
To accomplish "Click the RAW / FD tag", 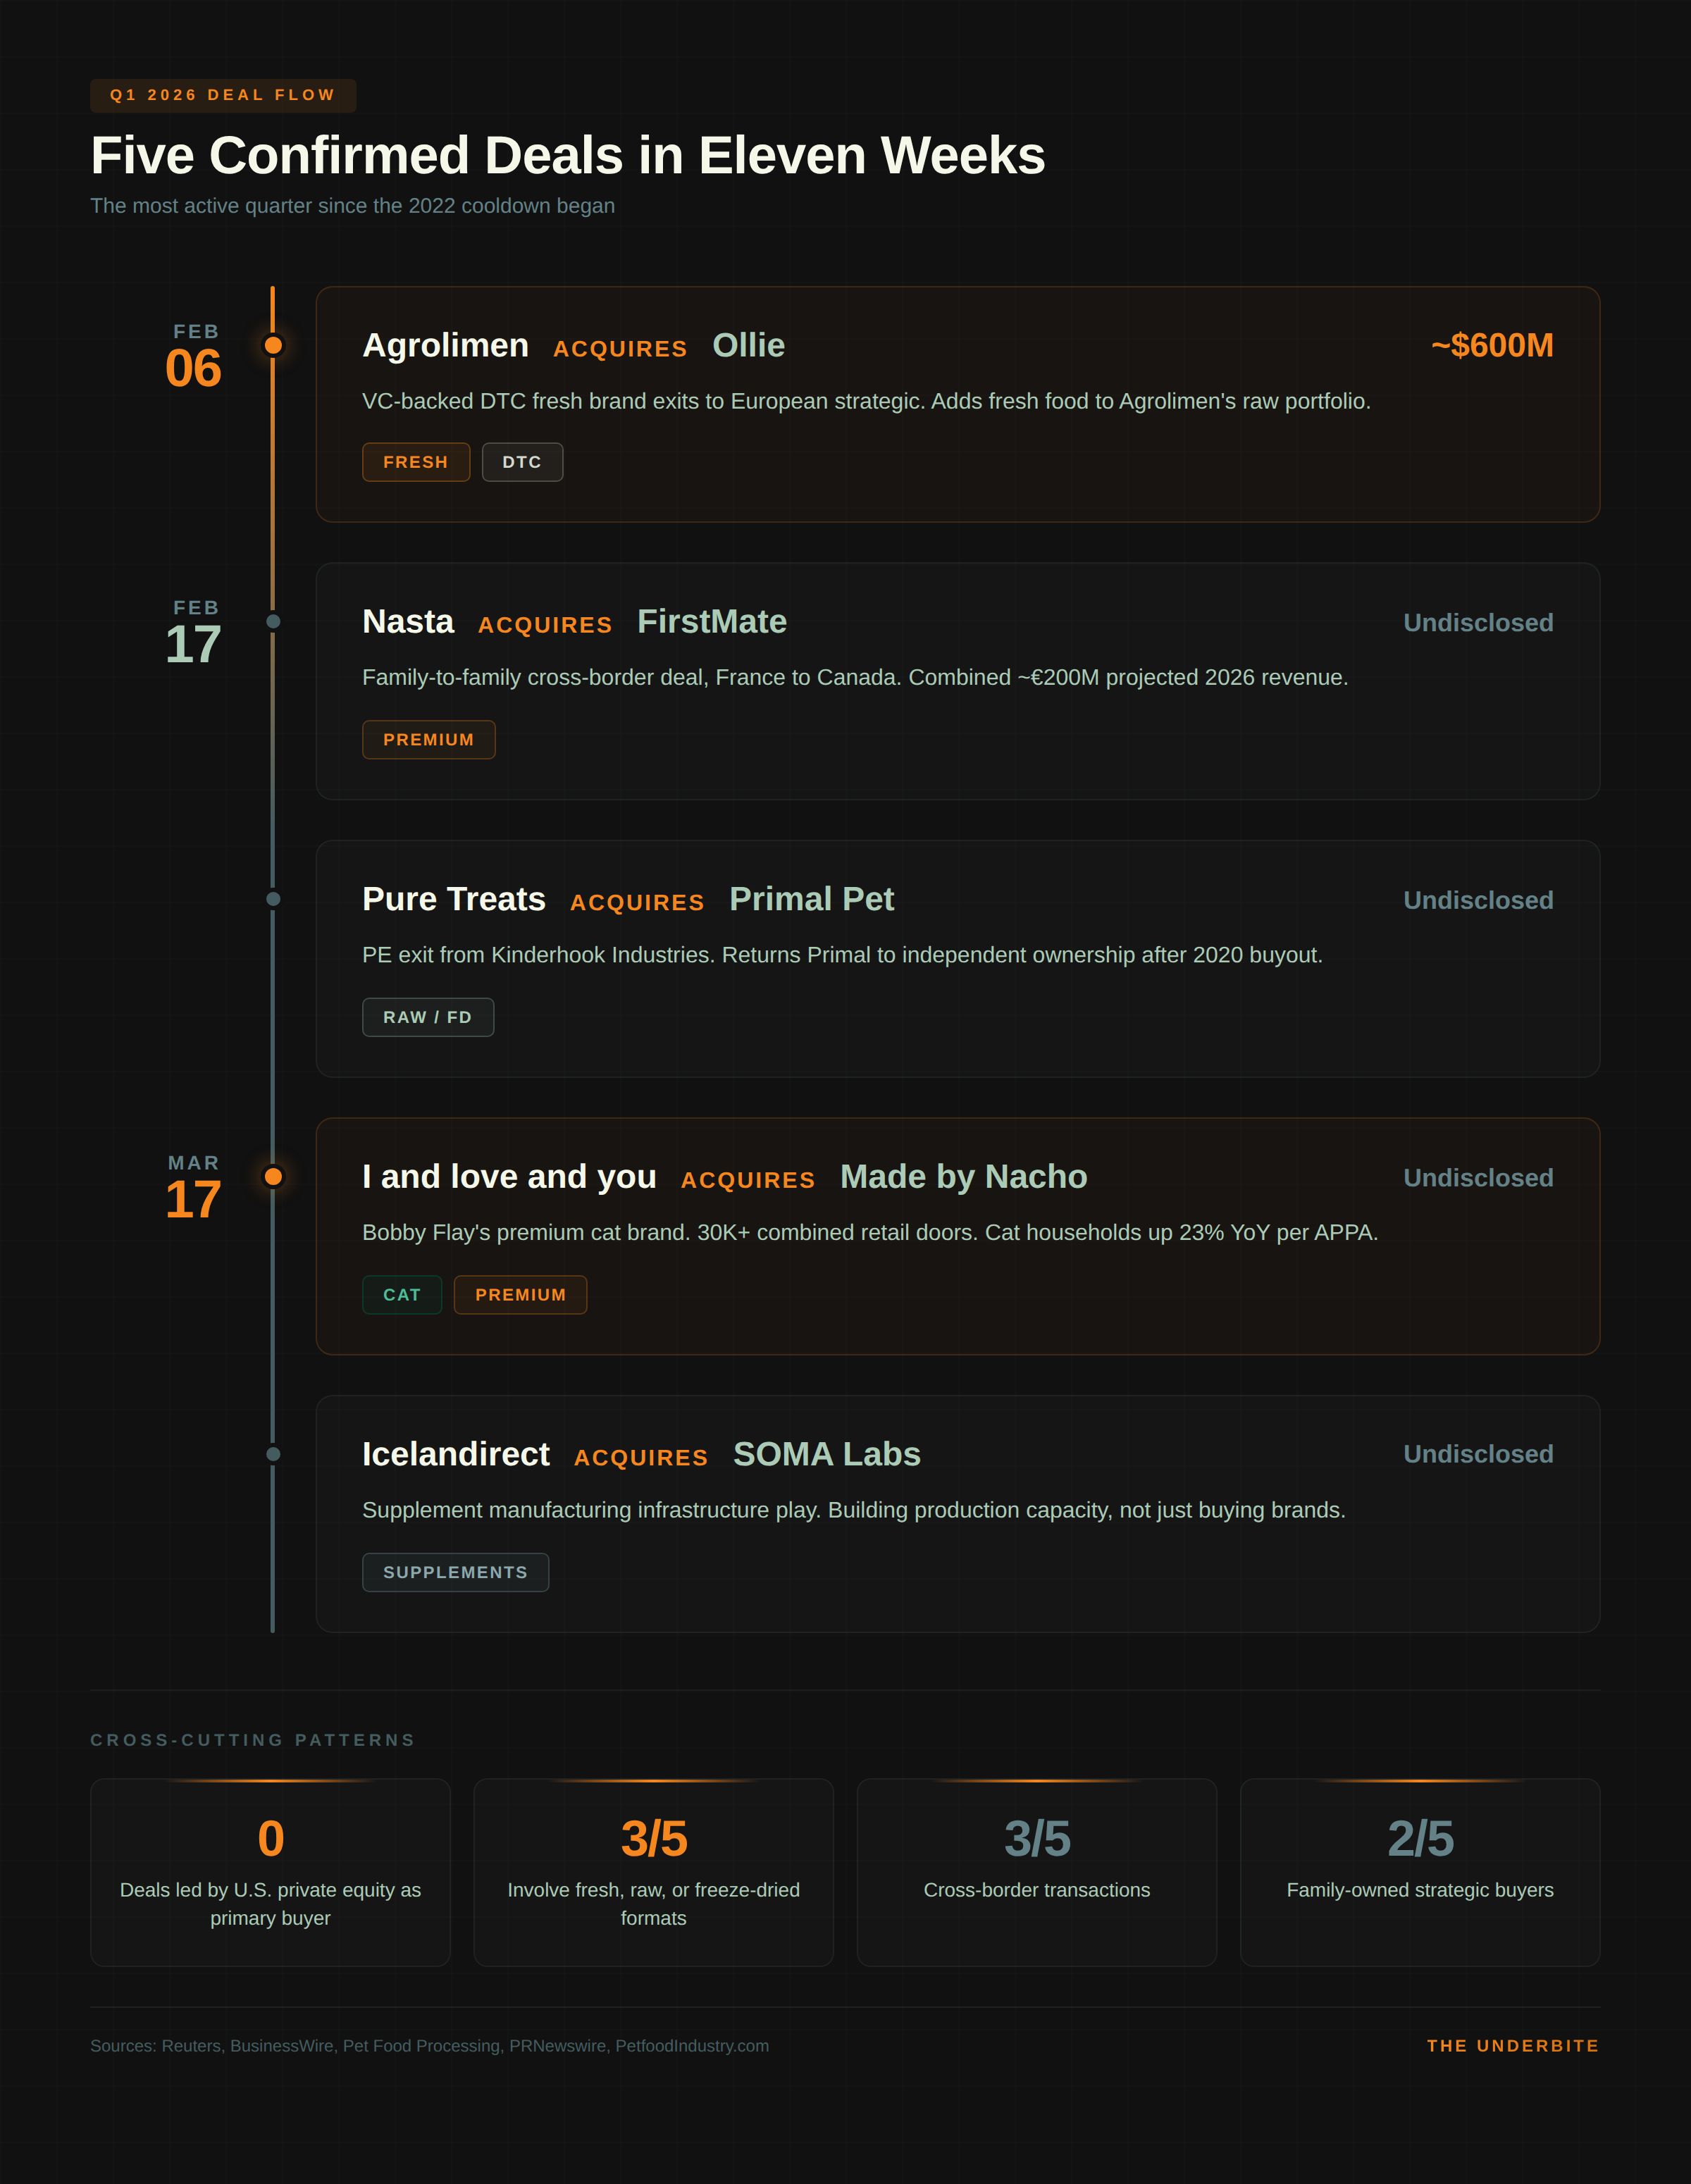I will click(428, 1017).
